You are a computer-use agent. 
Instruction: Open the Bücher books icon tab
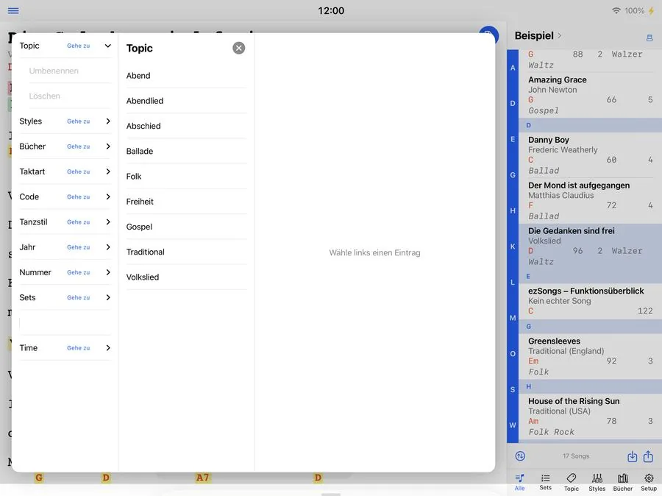[x=623, y=482]
